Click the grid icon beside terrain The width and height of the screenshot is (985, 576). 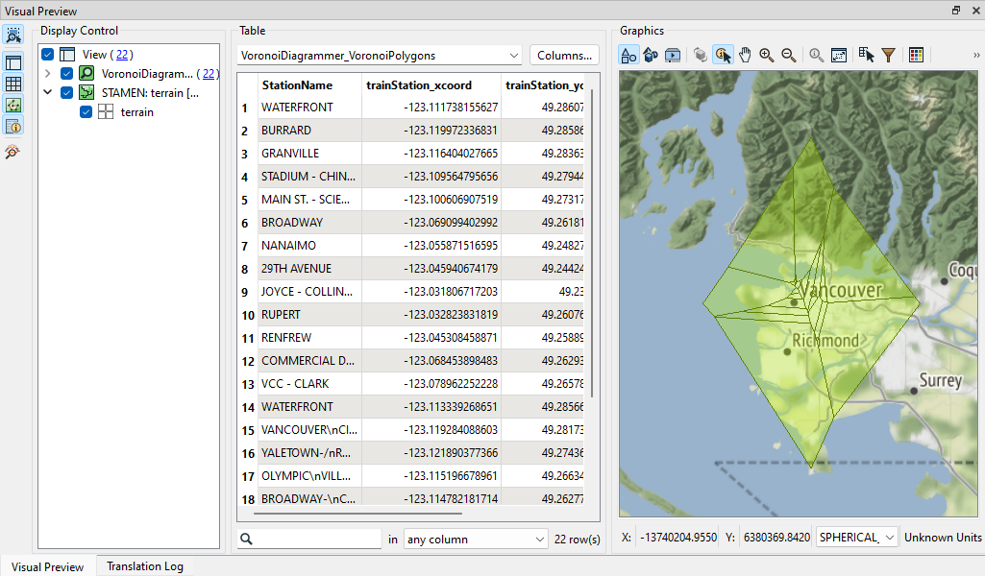click(106, 112)
